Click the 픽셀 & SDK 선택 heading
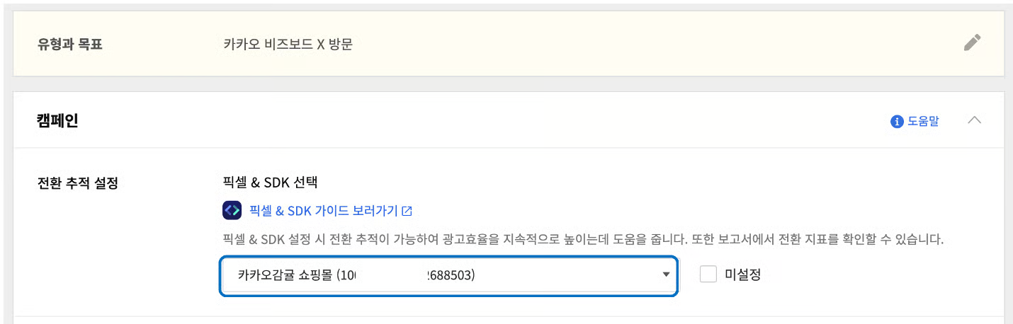Viewport: 1013px width, 324px height. point(270,183)
